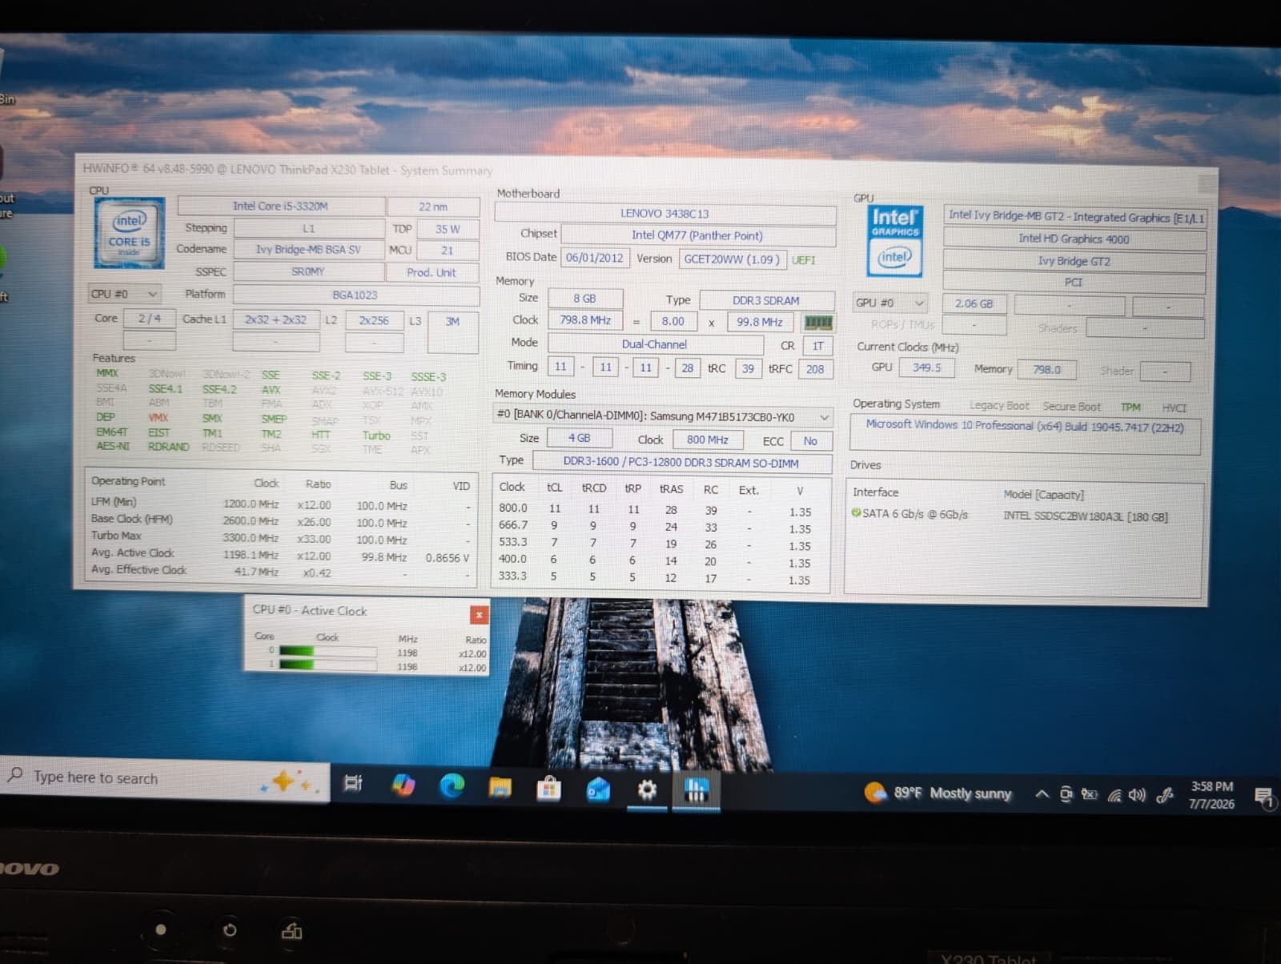
Task: Open Microsoft Edge from taskbar
Action: (x=452, y=786)
